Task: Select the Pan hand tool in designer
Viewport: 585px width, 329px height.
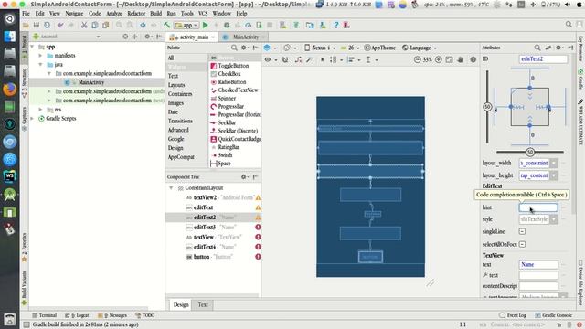Action: pyautogui.click(x=461, y=59)
